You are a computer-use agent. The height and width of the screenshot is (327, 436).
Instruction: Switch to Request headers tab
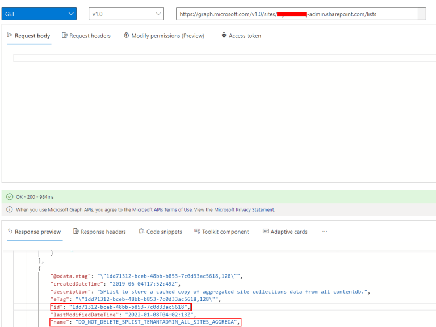click(86, 36)
